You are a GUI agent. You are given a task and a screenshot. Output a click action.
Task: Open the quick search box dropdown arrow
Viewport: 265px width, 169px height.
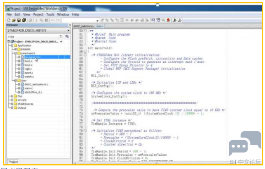[97, 21]
